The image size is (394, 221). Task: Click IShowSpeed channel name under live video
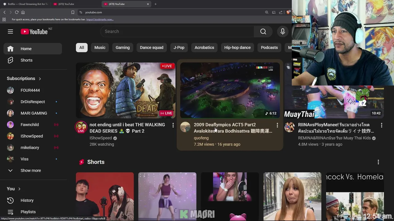[101, 138]
